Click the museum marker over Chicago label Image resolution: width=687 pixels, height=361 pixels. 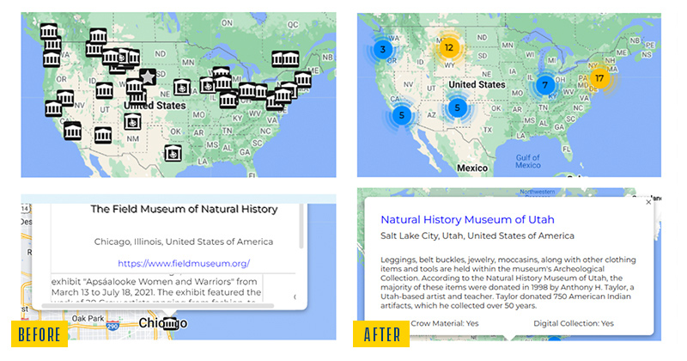(169, 324)
